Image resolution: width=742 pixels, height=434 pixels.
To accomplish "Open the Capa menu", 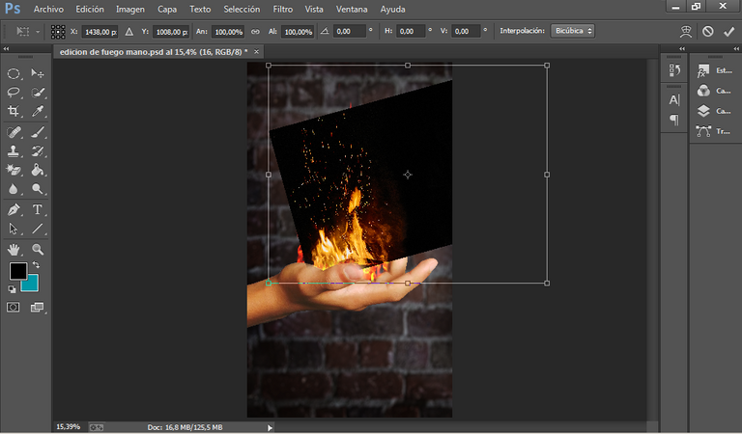I will tap(167, 9).
